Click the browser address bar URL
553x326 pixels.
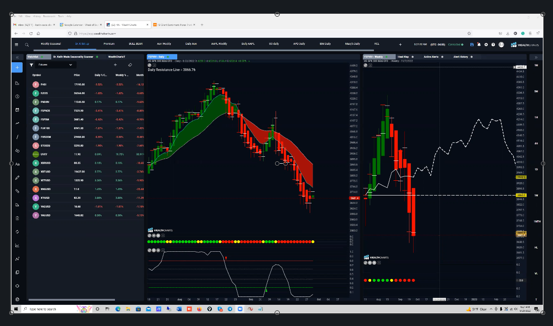point(97,34)
